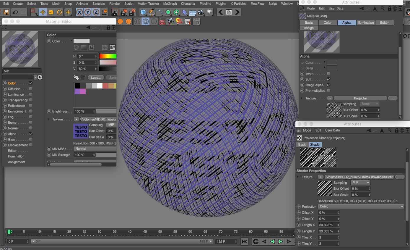The height and width of the screenshot is (250, 410).
Task: Switch to the Color tab in Material Attributes
Action: 328,22
